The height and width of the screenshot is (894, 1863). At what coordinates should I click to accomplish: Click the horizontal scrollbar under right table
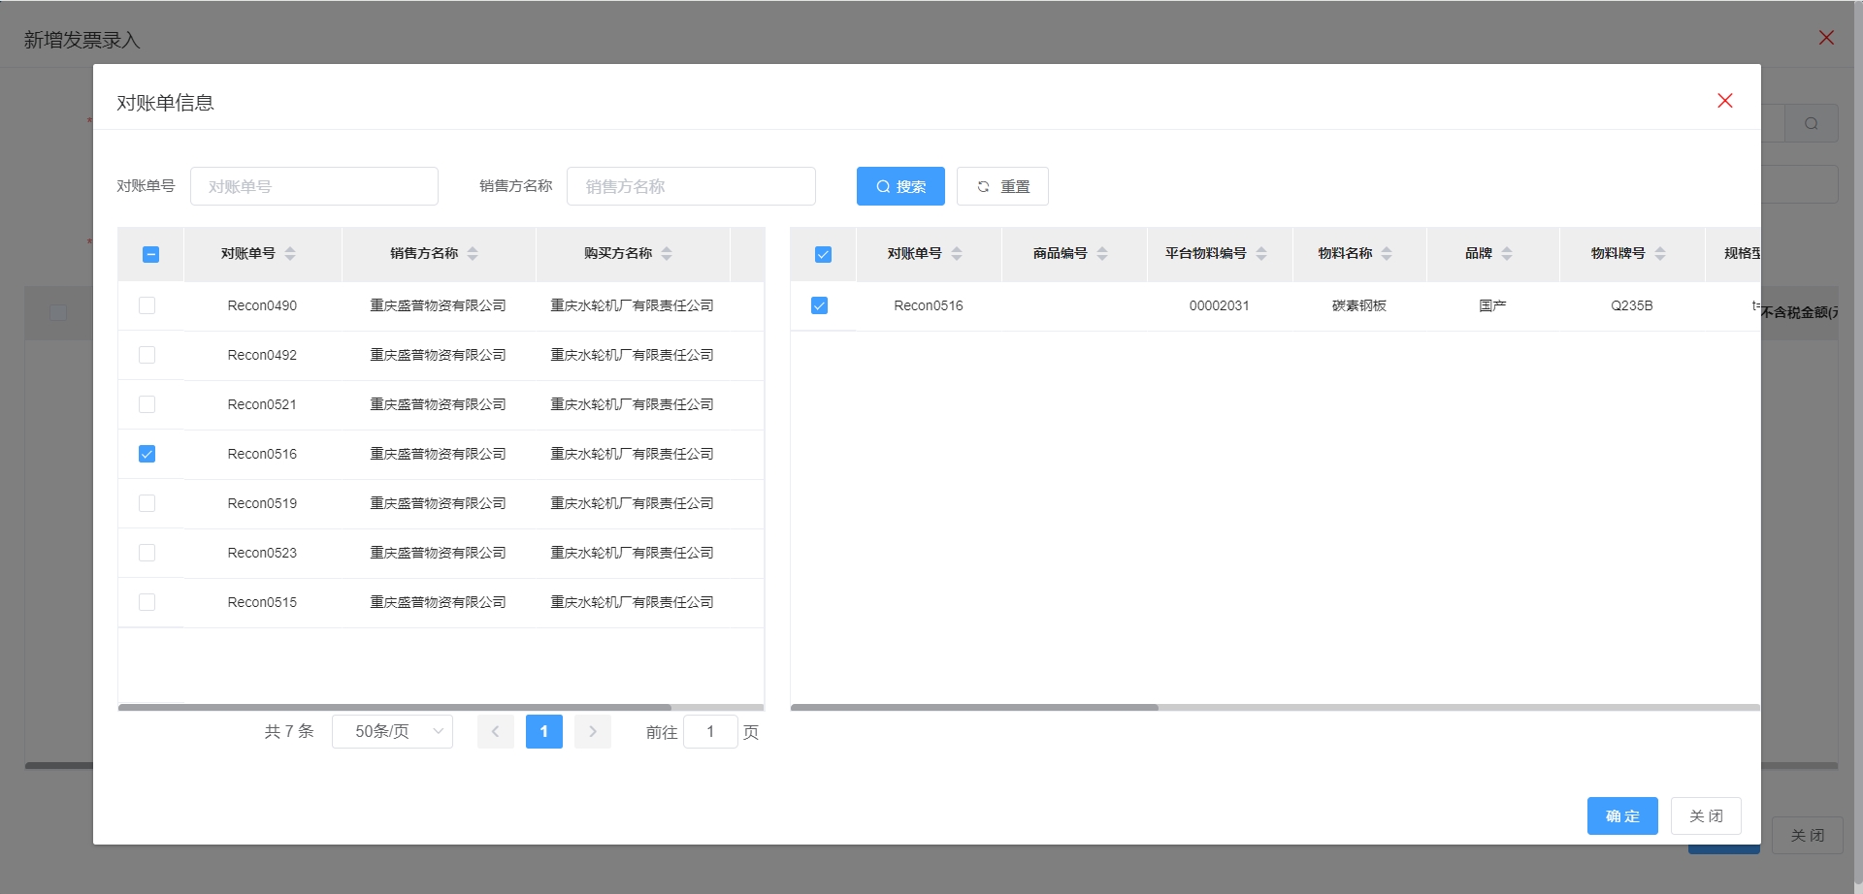pos(974,708)
